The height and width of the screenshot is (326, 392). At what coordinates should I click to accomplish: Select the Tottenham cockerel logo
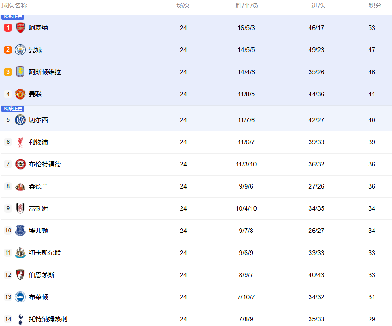click(x=20, y=319)
